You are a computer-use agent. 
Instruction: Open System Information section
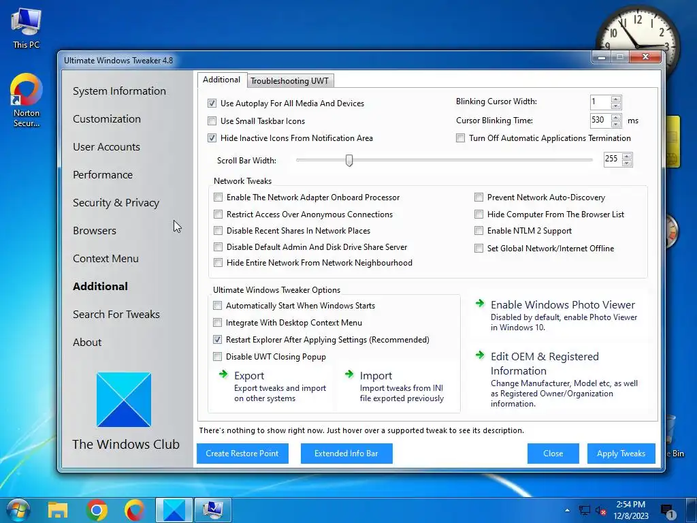(119, 91)
